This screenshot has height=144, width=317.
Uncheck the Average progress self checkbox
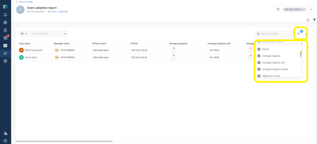[x=259, y=63]
